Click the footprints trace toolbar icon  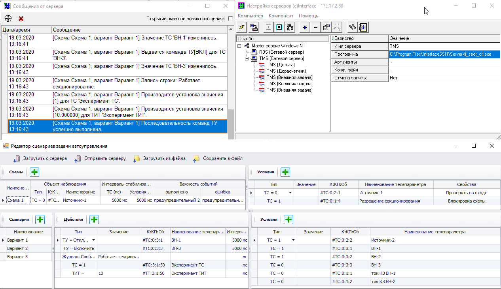[352, 27]
